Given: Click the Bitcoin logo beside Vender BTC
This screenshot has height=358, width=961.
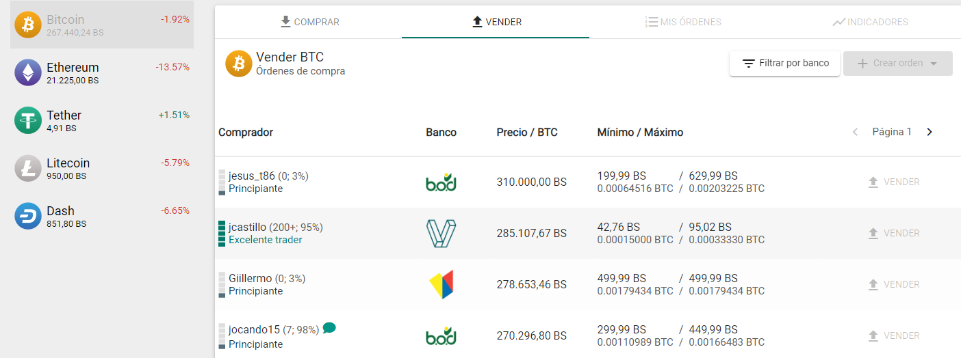Looking at the screenshot, I should [239, 64].
